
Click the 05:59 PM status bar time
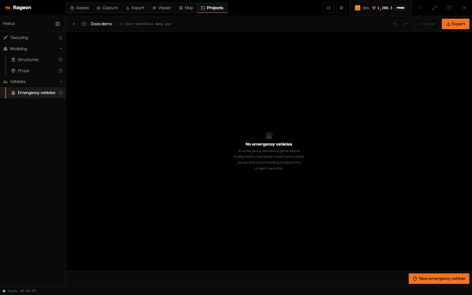coord(28,291)
